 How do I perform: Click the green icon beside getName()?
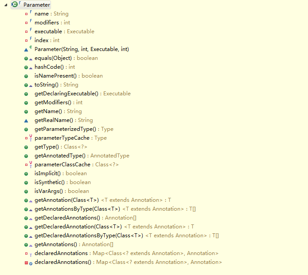26,112
